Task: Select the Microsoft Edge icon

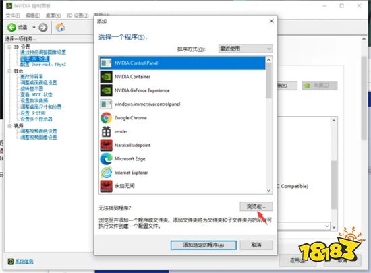Action: [106, 159]
